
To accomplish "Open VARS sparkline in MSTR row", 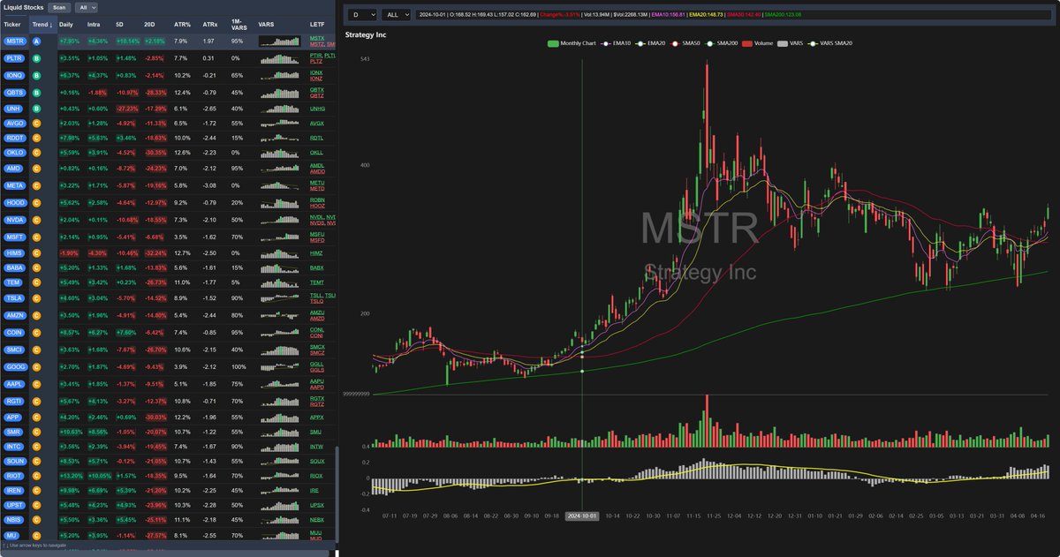I will 281,41.
